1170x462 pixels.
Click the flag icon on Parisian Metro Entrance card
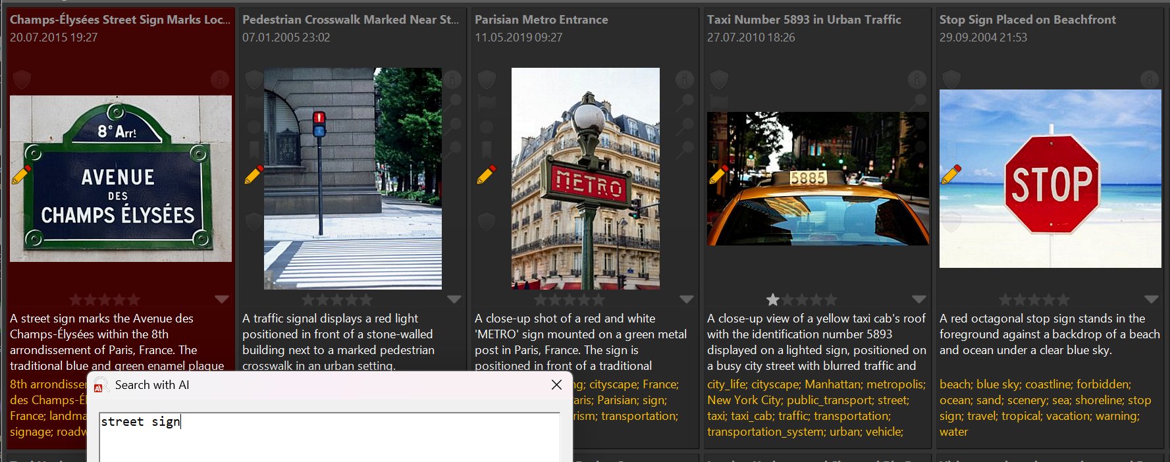pos(487,103)
